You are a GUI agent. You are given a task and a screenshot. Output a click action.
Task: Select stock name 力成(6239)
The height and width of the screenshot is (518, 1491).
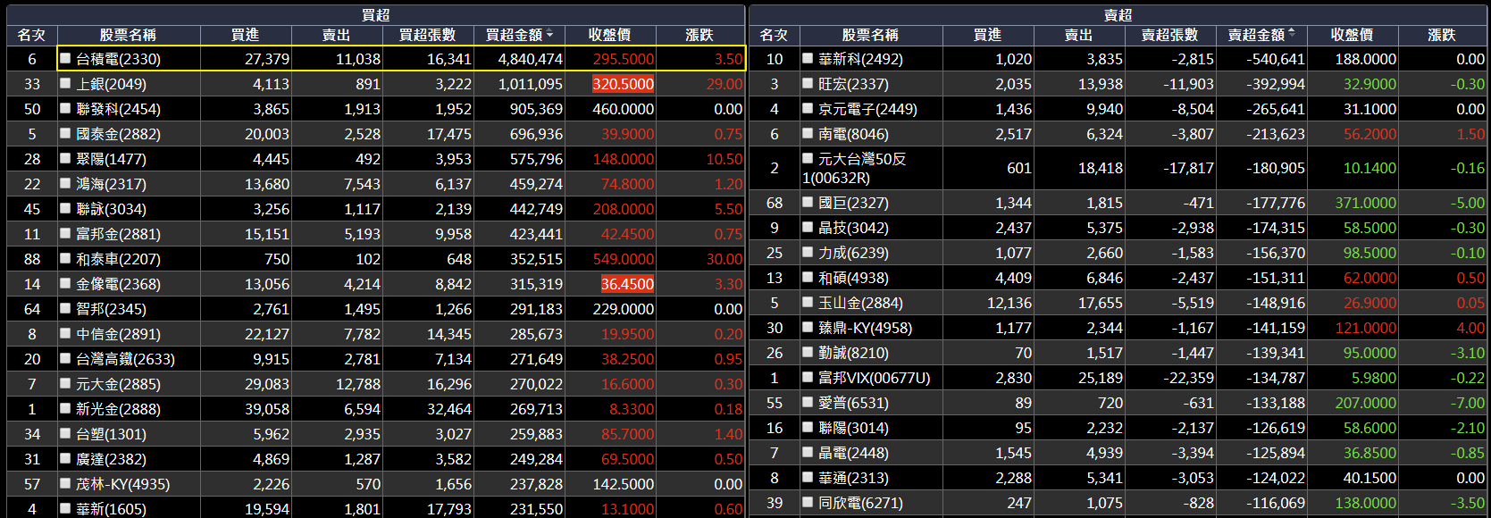853,253
